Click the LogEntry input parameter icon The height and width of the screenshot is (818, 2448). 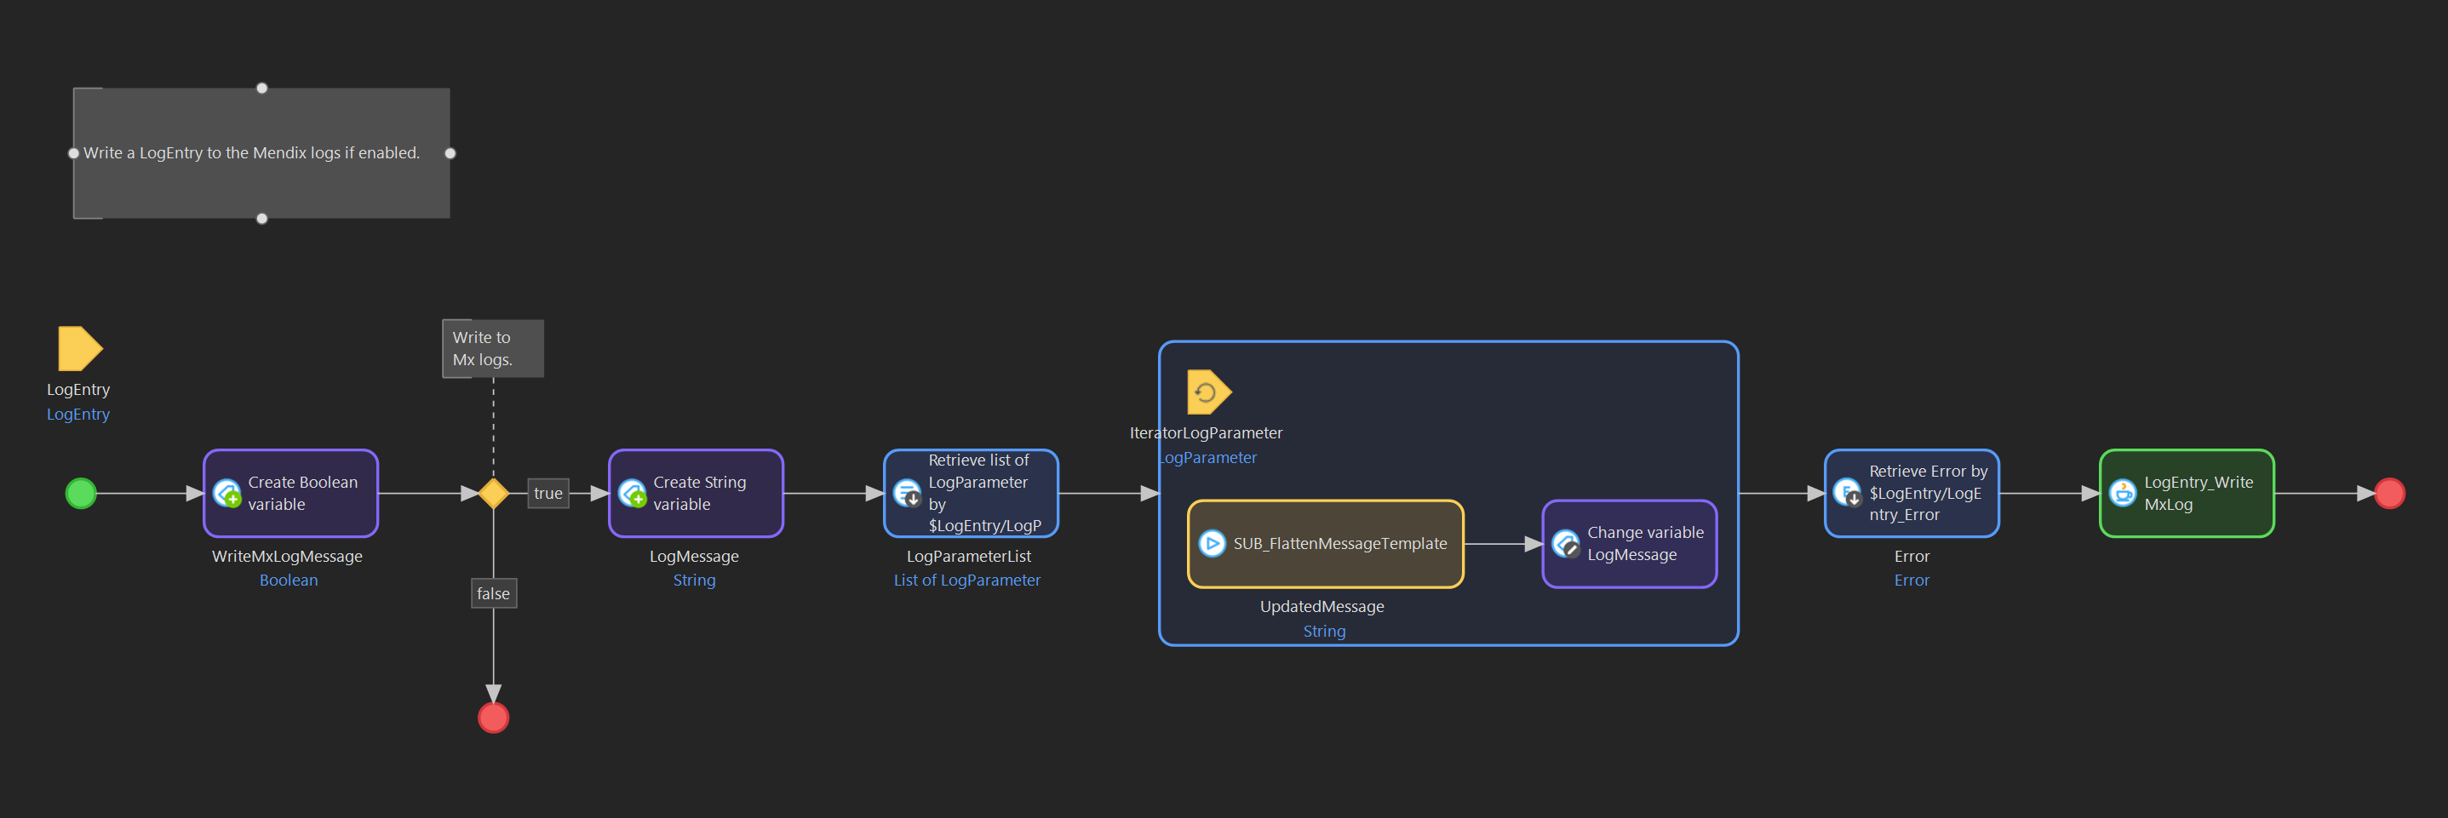[x=80, y=349]
